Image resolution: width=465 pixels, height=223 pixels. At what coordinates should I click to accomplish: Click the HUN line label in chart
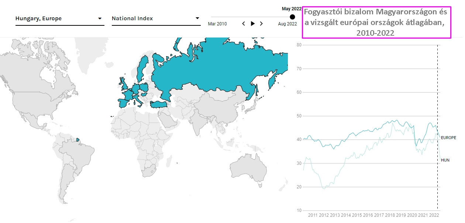445,160
